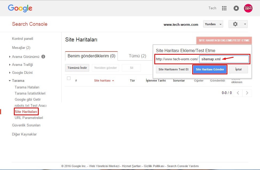
Task: Switch to the Tümü (2) tab
Action: pyautogui.click(x=137, y=56)
